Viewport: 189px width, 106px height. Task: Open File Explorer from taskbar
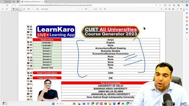click(x=110, y=104)
